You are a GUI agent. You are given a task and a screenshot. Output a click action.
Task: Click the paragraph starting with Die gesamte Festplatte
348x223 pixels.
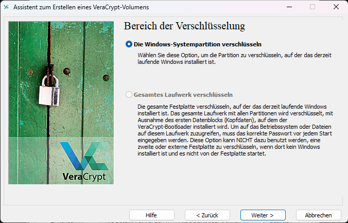point(235,130)
